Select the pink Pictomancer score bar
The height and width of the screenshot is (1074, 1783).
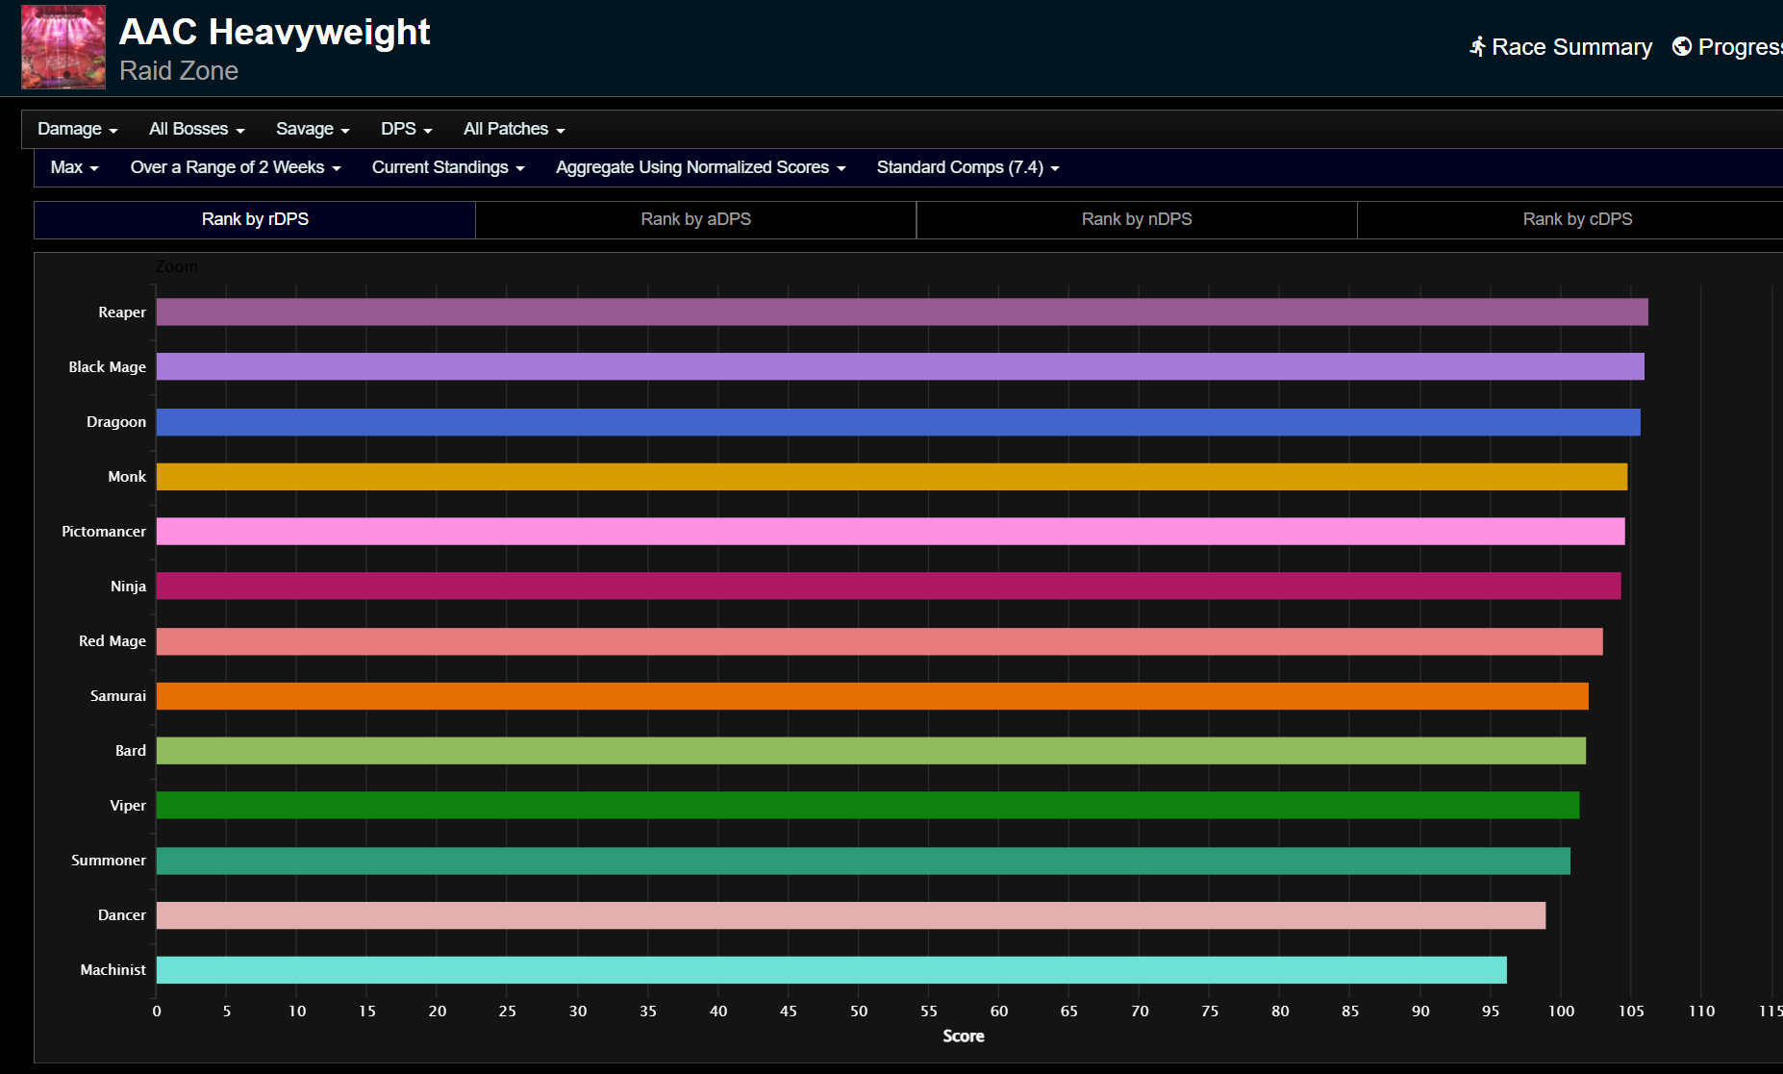coord(891,531)
